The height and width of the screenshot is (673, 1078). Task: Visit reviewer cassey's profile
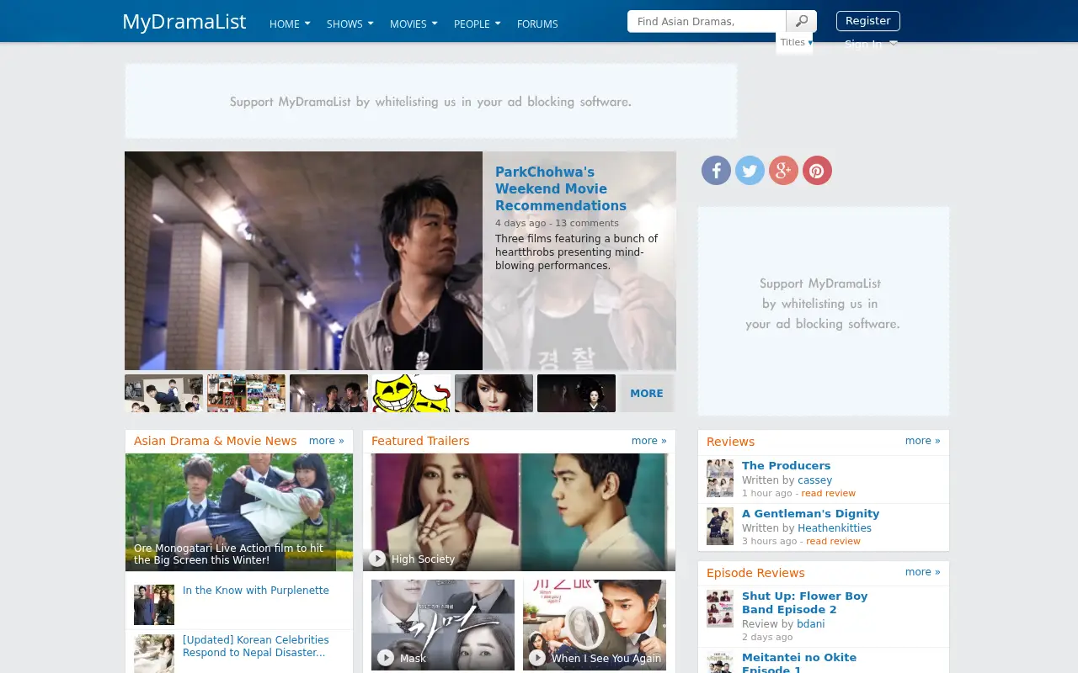click(x=814, y=480)
